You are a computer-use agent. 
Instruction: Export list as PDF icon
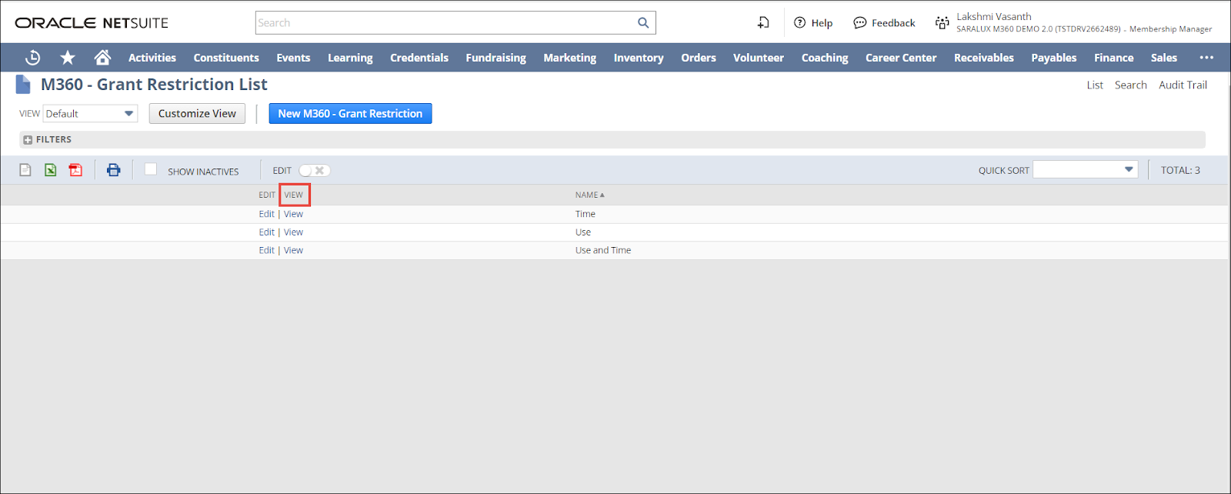click(75, 170)
